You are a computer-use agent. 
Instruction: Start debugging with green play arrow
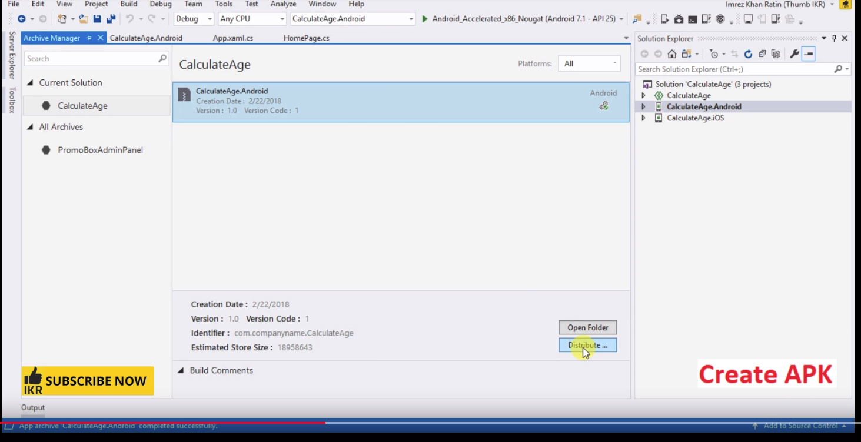425,19
